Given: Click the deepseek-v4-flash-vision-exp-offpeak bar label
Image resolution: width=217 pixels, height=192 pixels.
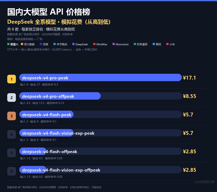Looking at the screenshot, I should coord(61,170).
